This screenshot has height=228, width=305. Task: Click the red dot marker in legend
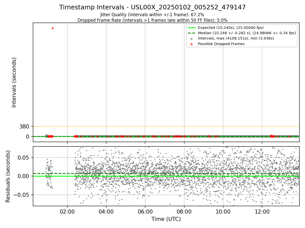[x=192, y=44]
